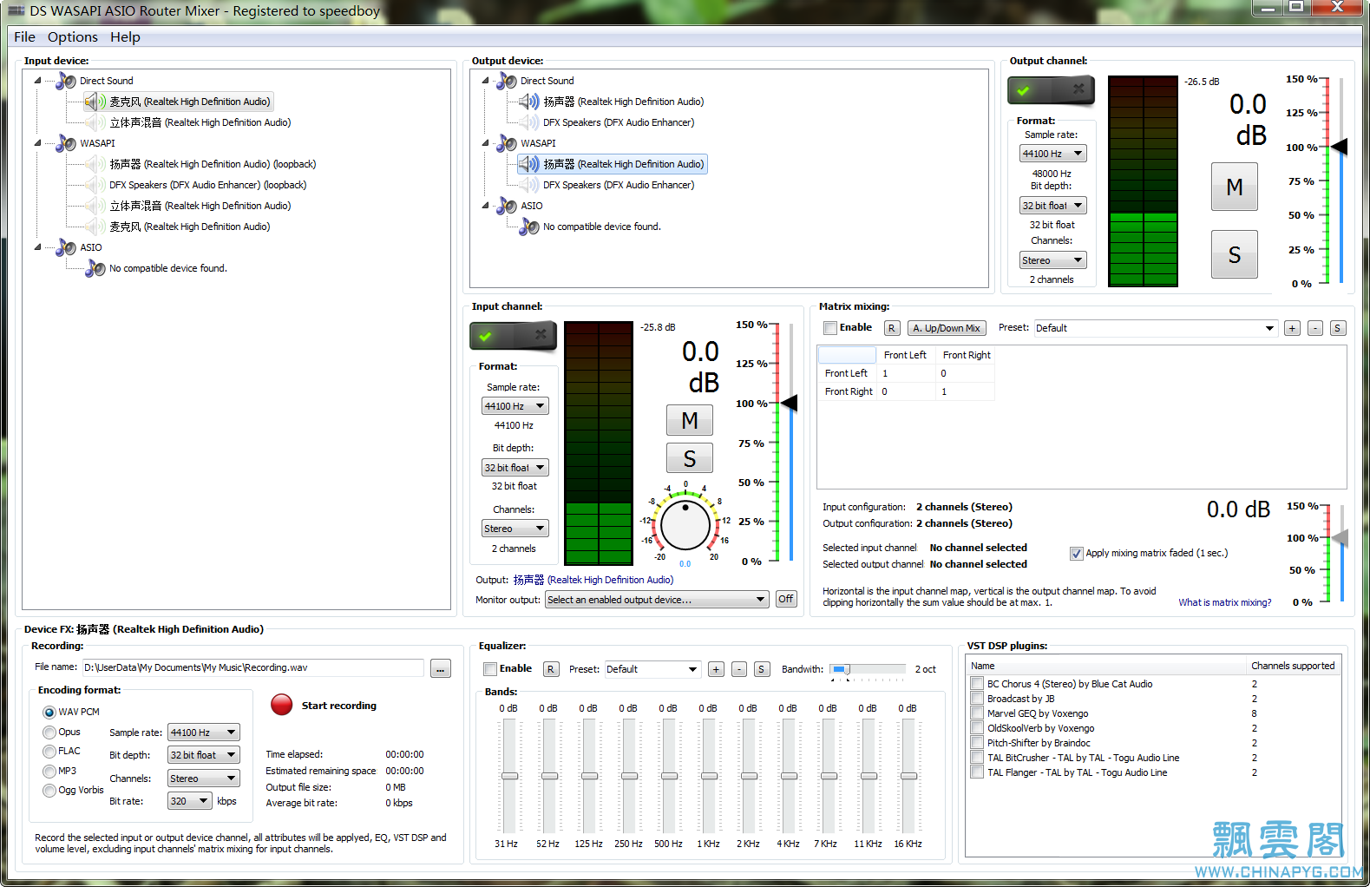The width and height of the screenshot is (1370, 887).
Task: Open input channel sample rate dropdown
Action: tap(515, 406)
